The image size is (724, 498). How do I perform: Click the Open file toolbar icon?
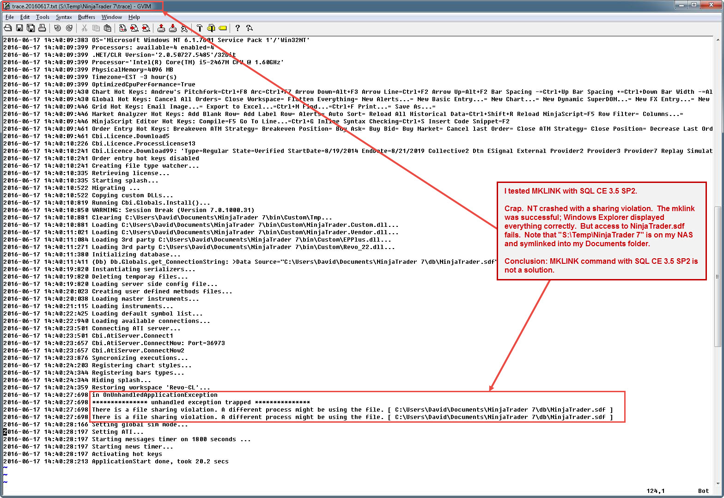(x=8, y=28)
